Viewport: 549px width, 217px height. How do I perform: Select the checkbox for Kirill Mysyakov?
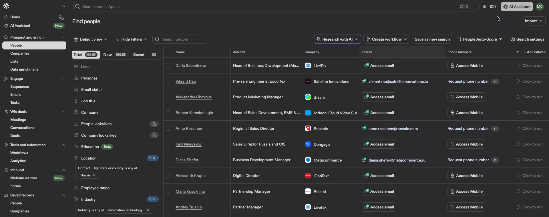click(168, 144)
